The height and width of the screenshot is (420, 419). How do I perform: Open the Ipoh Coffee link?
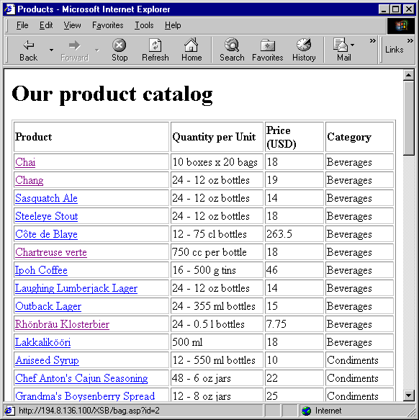41,270
